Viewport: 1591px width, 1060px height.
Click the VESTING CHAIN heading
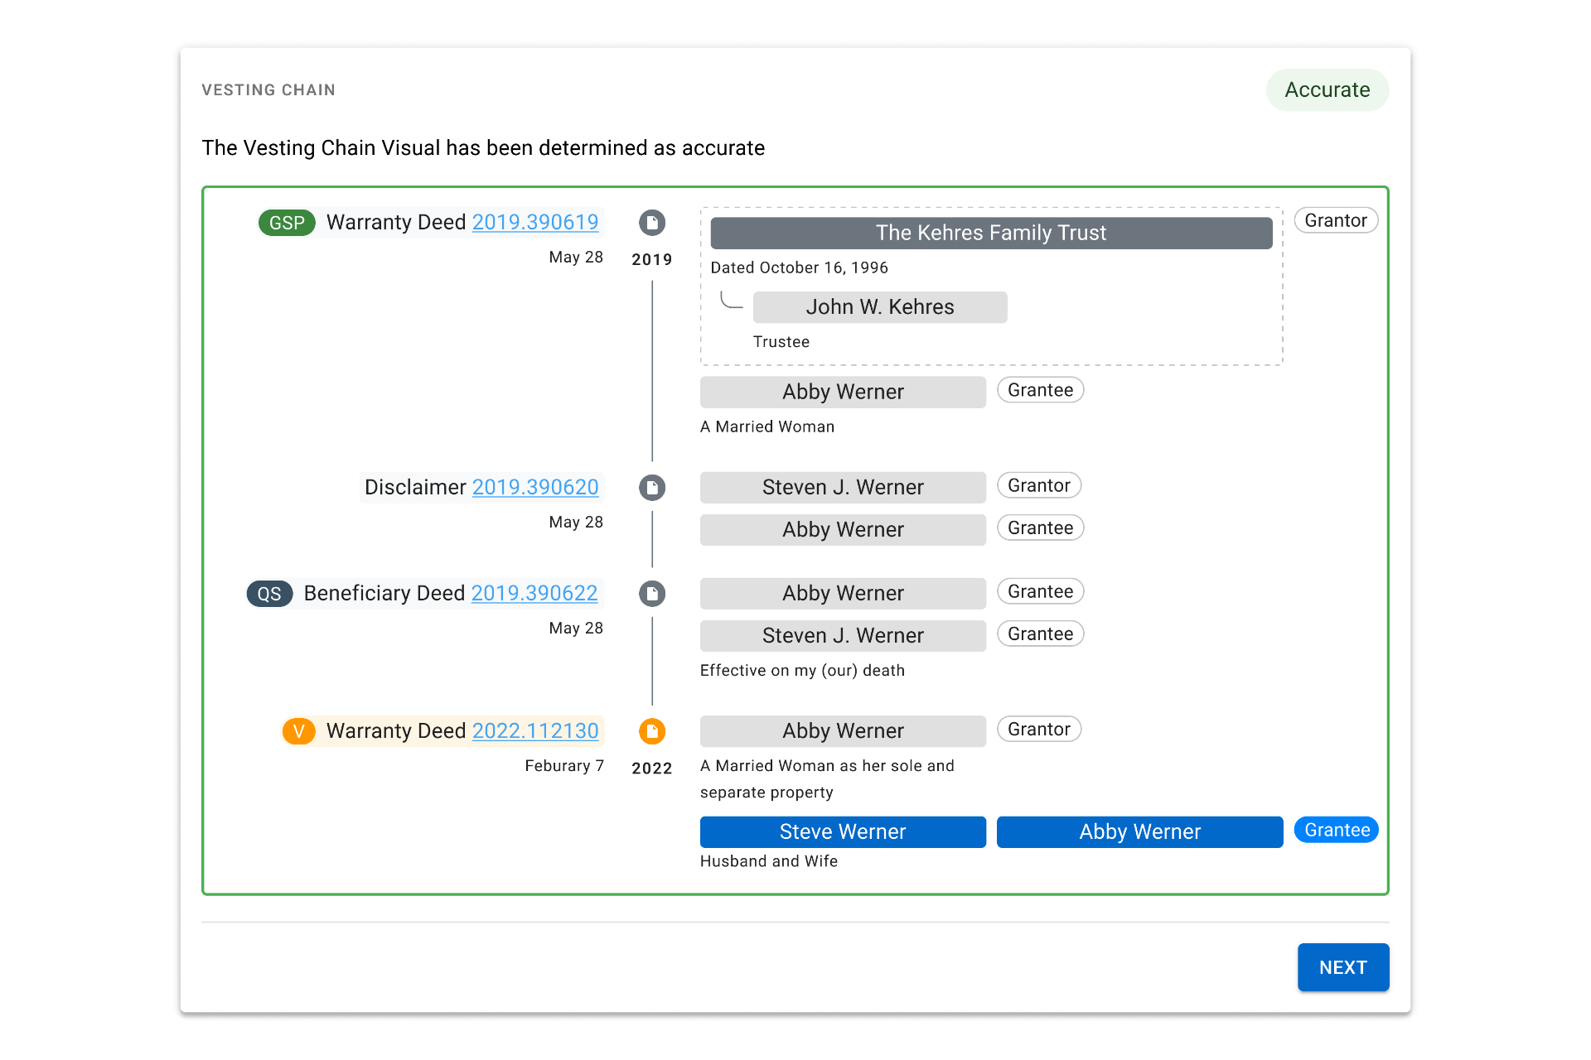click(268, 90)
